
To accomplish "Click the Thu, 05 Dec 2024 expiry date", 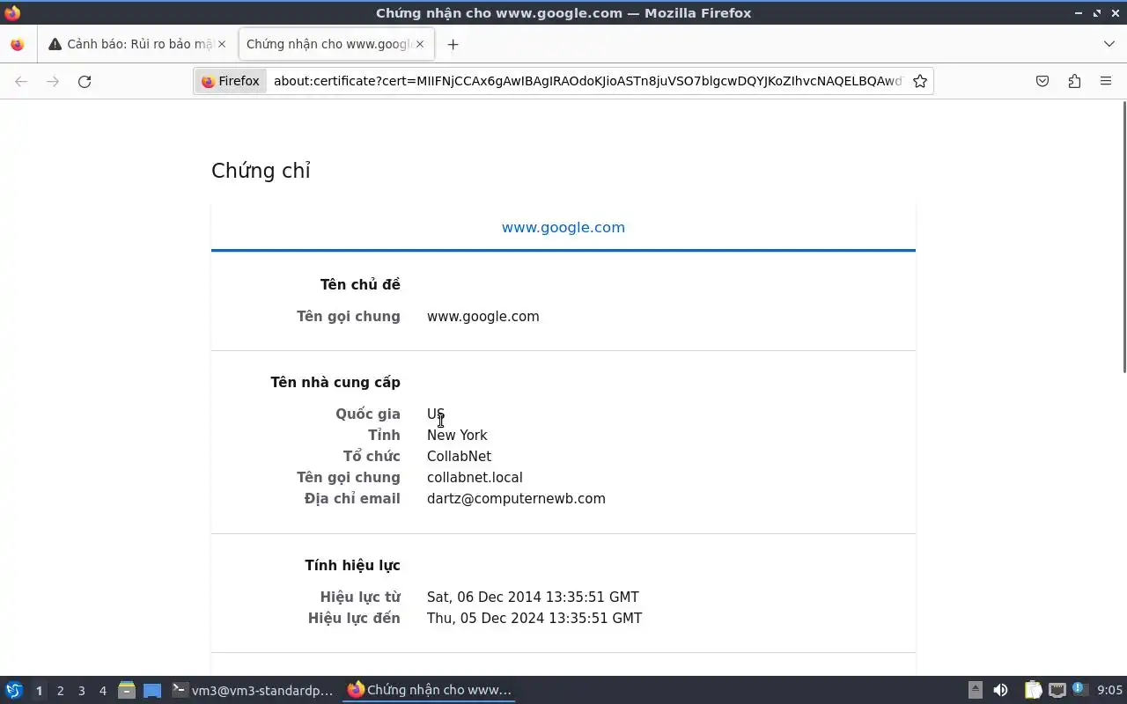I will [x=534, y=618].
